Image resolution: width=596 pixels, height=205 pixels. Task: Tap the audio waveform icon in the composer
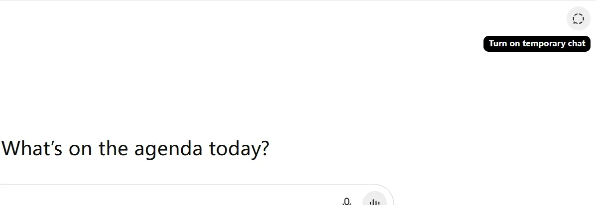coord(374,201)
